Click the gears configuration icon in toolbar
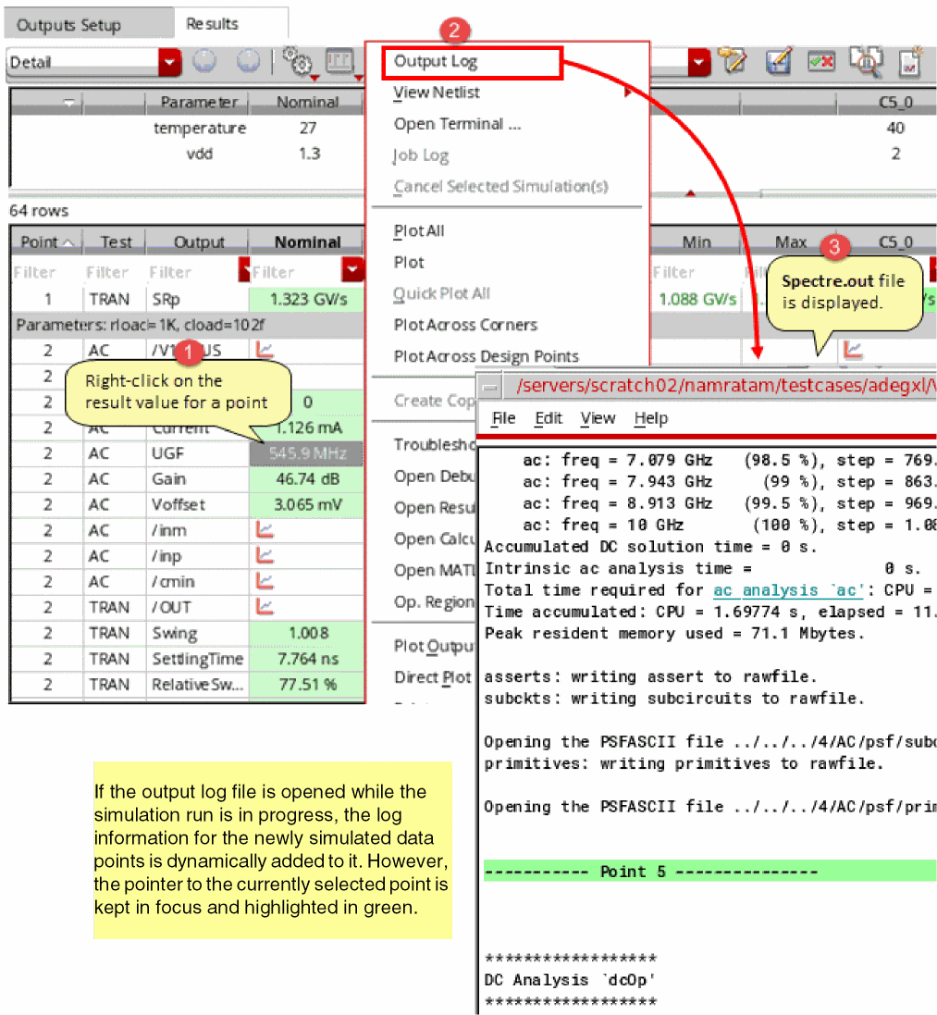937x1015 pixels. click(298, 62)
